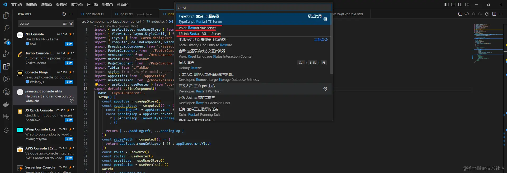The width and height of the screenshot is (507, 173).
Task: Open the Explorer view in activity bar
Action: click(x=6, y=16)
